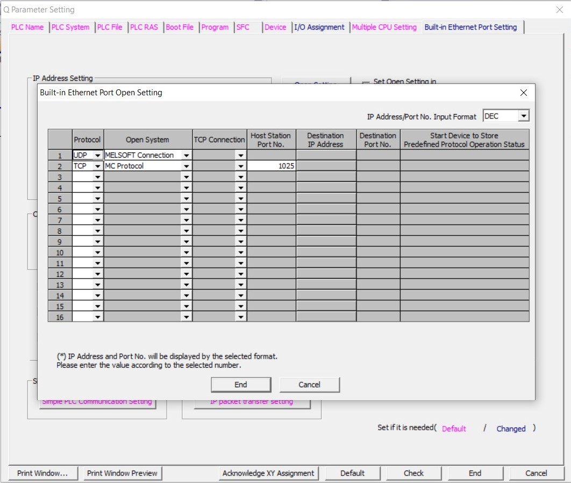The width and height of the screenshot is (571, 483).
Task: Open the Multiple CPU Setting tab
Action: 384,27
